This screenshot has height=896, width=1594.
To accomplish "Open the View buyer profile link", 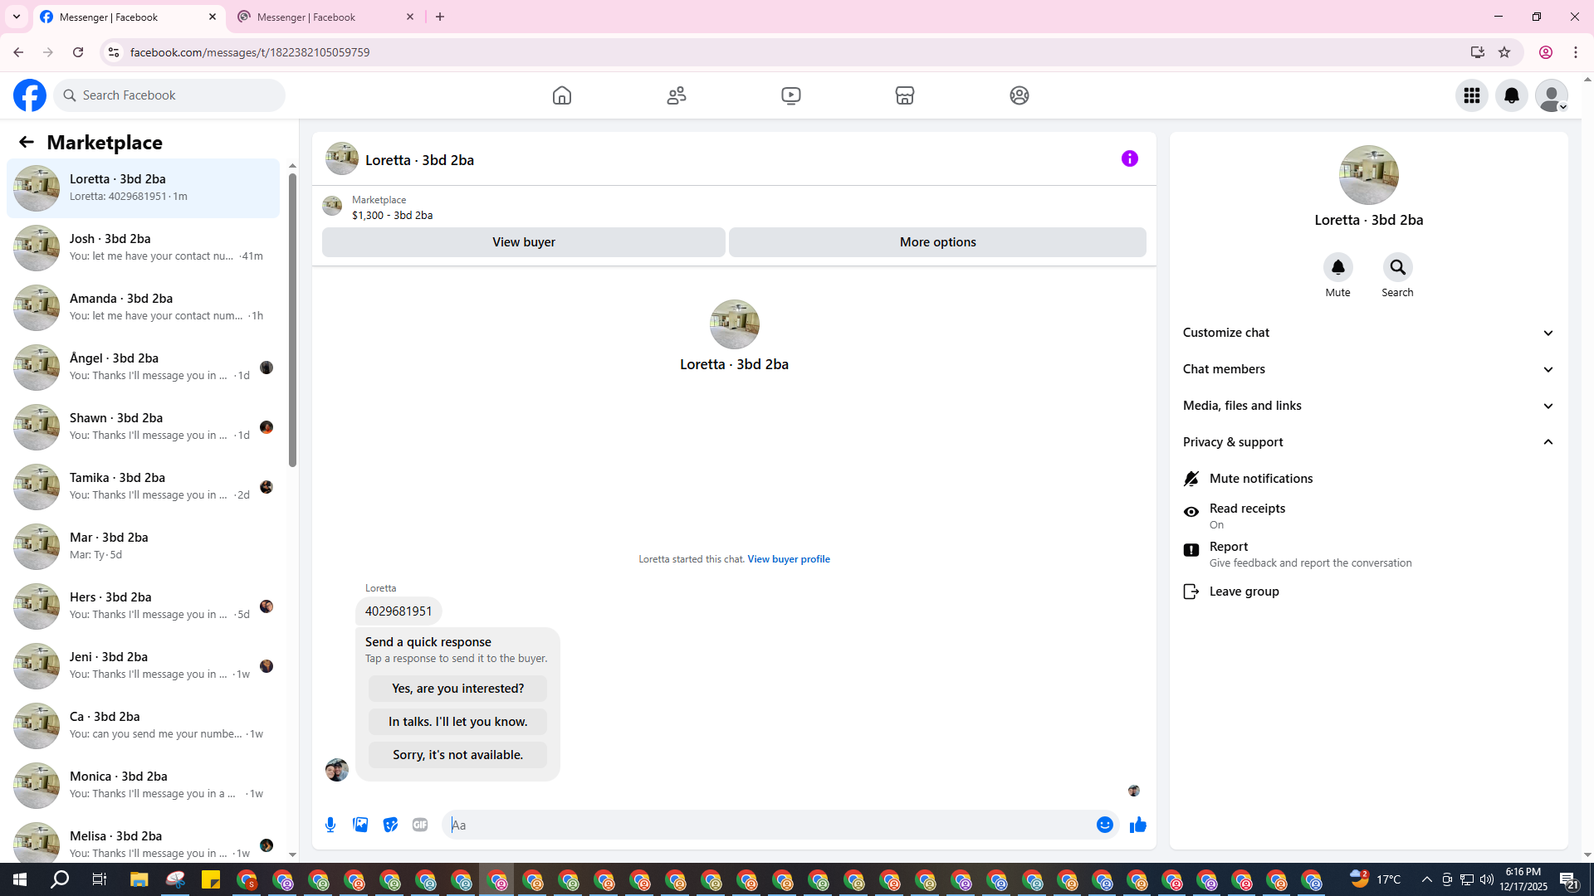I will (788, 559).
